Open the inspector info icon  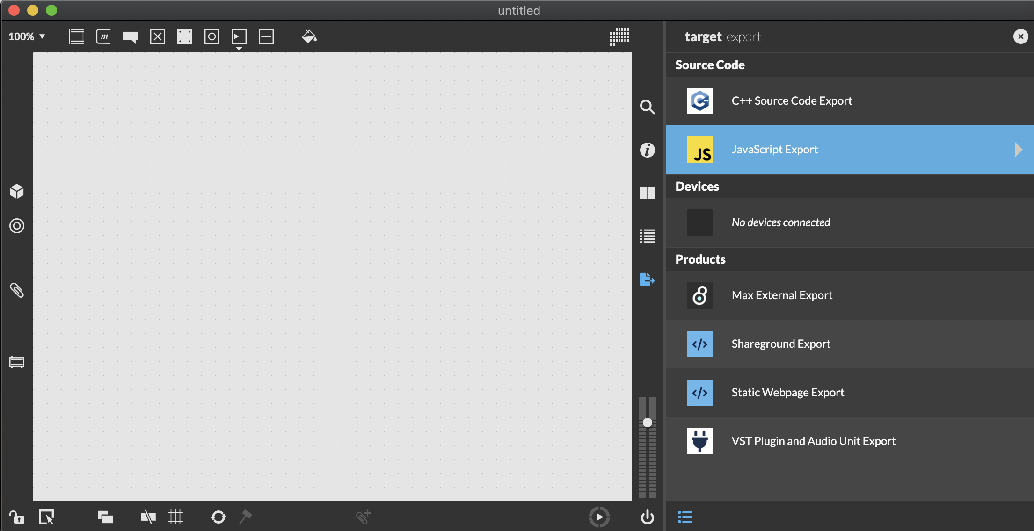647,150
